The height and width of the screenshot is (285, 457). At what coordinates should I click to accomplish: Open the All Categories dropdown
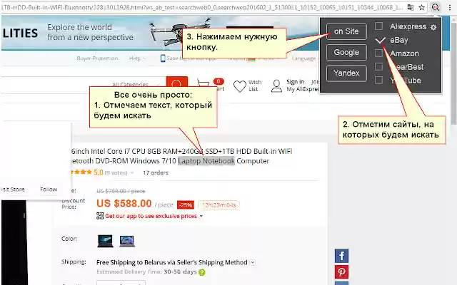tap(136, 85)
